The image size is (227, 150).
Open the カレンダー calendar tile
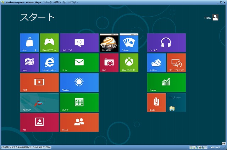click(79, 102)
